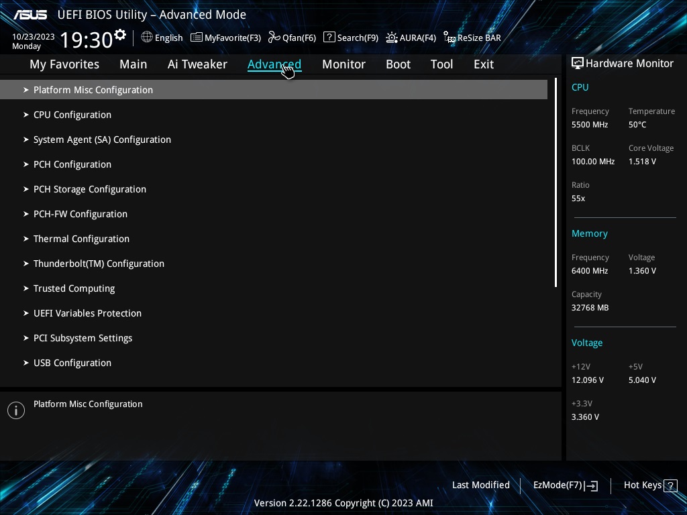Viewport: 687px width, 515px height.
Task: Click the EzMode exit arrow icon
Action: point(591,485)
